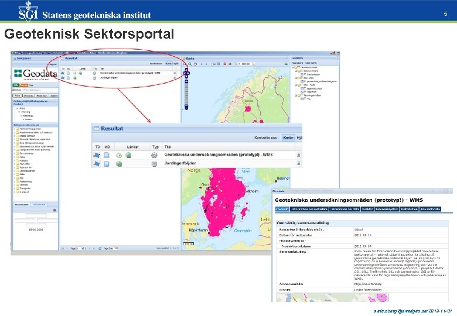The height and width of the screenshot is (316, 457).
Task: Click the map thumbnail at bottom of metadata window
Action: coord(332,297)
